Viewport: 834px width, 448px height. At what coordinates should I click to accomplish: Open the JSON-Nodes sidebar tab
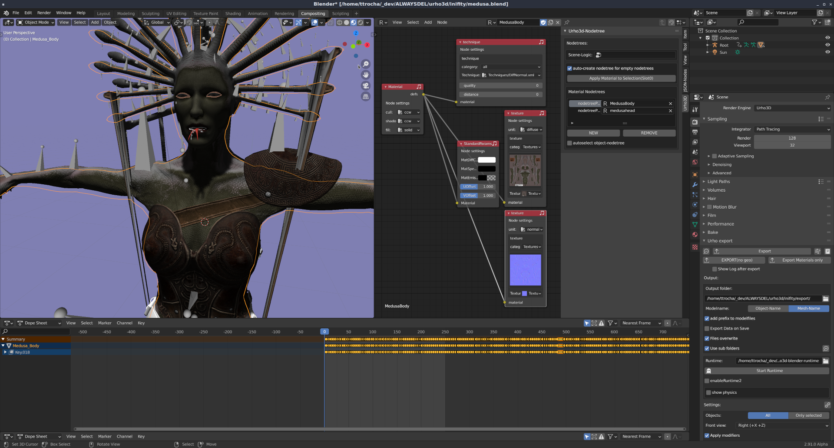click(685, 80)
